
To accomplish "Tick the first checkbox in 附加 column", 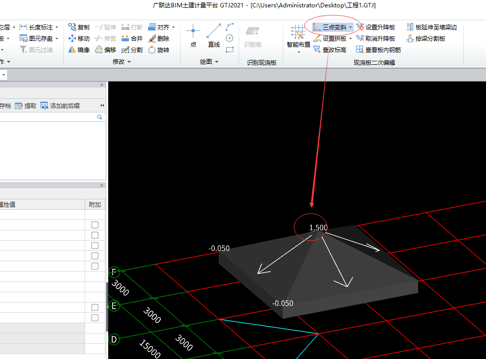I will click(x=95, y=225).
